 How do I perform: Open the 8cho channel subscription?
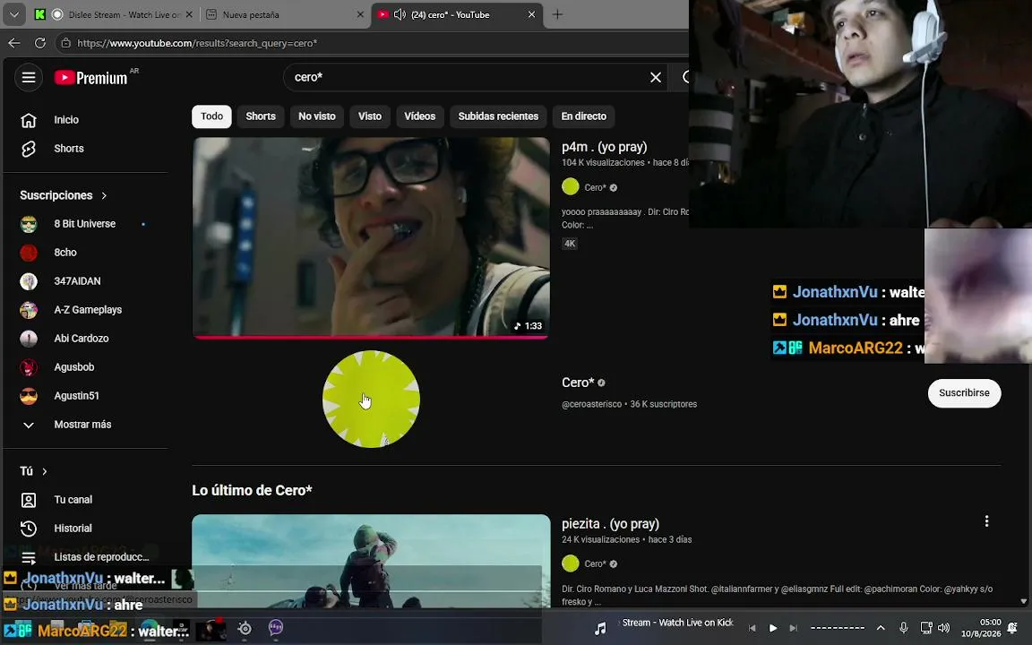coord(65,253)
